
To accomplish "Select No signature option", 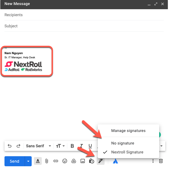I will tap(128, 143).
